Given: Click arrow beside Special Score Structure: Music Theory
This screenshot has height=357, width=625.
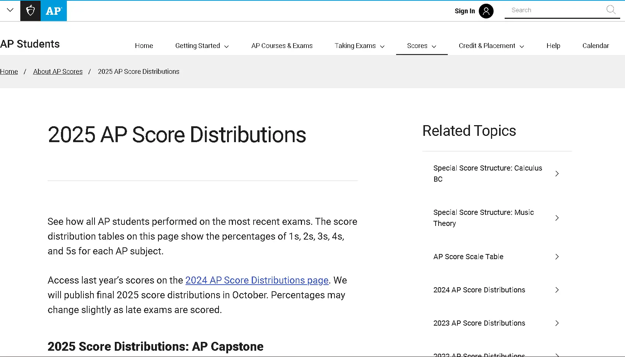Looking at the screenshot, I should (x=557, y=218).
